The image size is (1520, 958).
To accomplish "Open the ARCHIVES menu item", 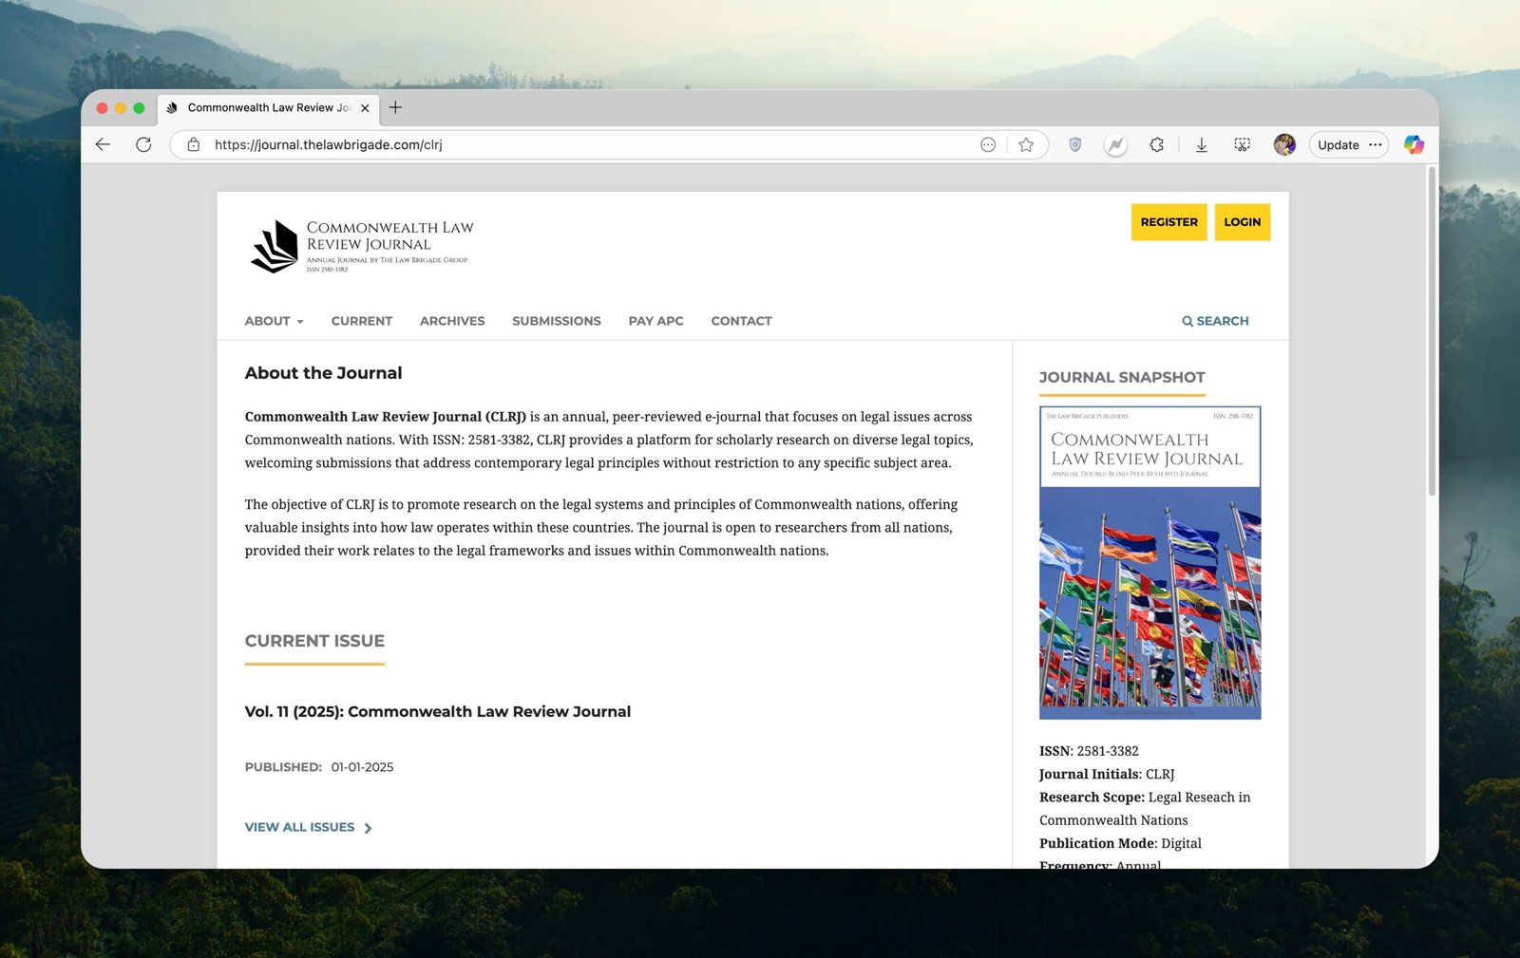I will click(x=451, y=321).
